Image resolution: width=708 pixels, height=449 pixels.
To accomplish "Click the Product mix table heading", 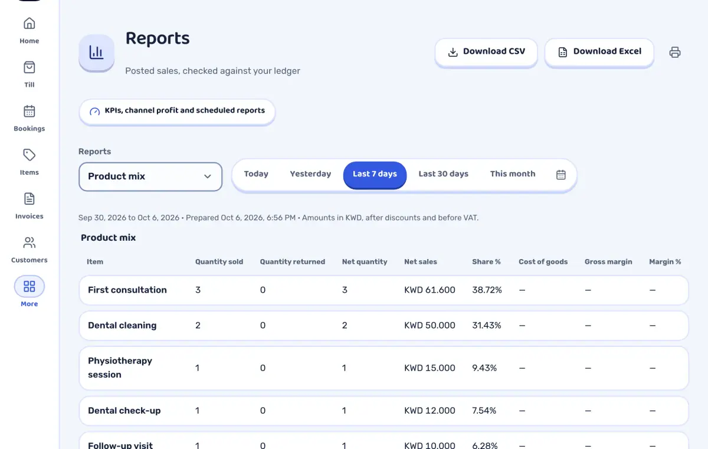I will (109, 238).
